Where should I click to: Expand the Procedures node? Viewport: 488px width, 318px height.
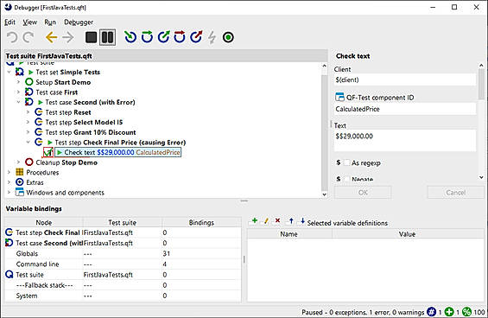pyautogui.click(x=9, y=172)
